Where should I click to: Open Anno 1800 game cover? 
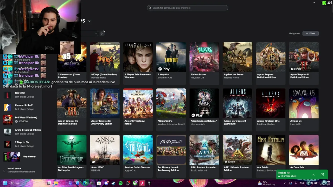[x=105, y=150]
